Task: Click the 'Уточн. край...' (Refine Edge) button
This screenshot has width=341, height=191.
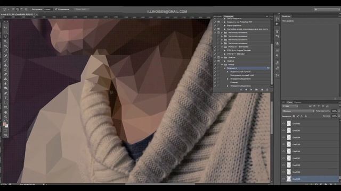Action: pyautogui.click(x=81, y=10)
